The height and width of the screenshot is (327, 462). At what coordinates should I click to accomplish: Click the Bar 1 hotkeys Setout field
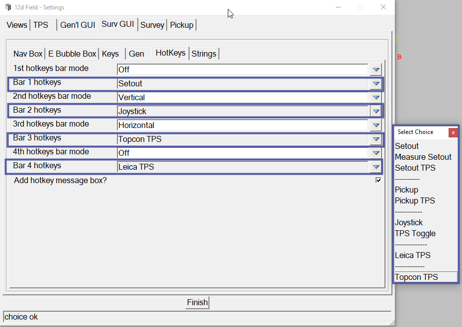click(243, 83)
